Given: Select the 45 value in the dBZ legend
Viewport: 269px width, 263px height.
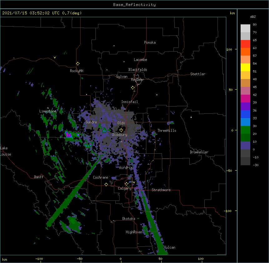Looking at the screenshot, I should point(255,87).
